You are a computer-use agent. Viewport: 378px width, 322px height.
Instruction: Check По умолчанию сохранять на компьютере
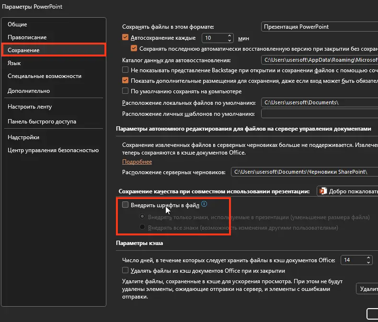[126, 91]
